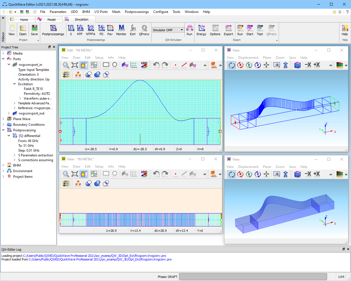Close the Project Tree panel
Image resolution: width=351 pixels, height=281 pixels.
click(x=54, y=47)
